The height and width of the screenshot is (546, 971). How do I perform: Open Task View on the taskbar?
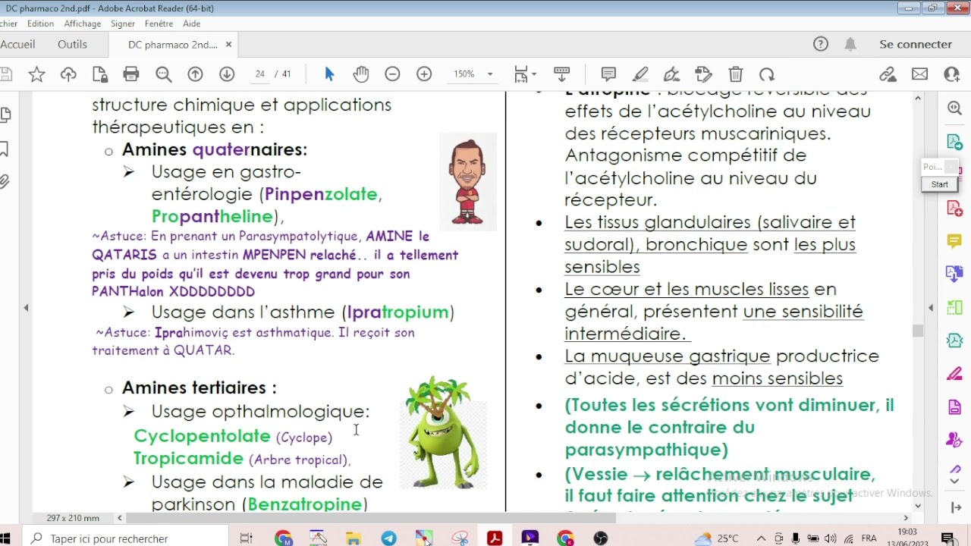coord(246,538)
